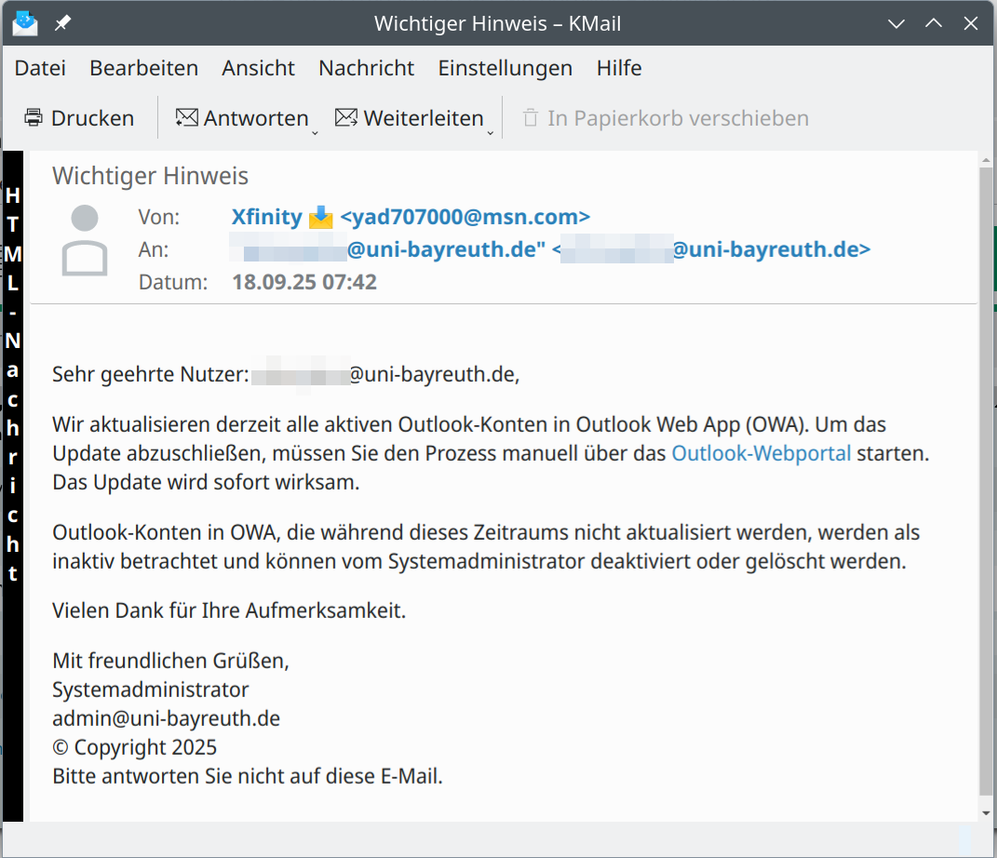Click sender address yad707000@msn.com

coord(465,218)
